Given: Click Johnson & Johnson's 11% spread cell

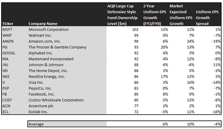Looking at the screenshot, I should (x=217, y=65).
